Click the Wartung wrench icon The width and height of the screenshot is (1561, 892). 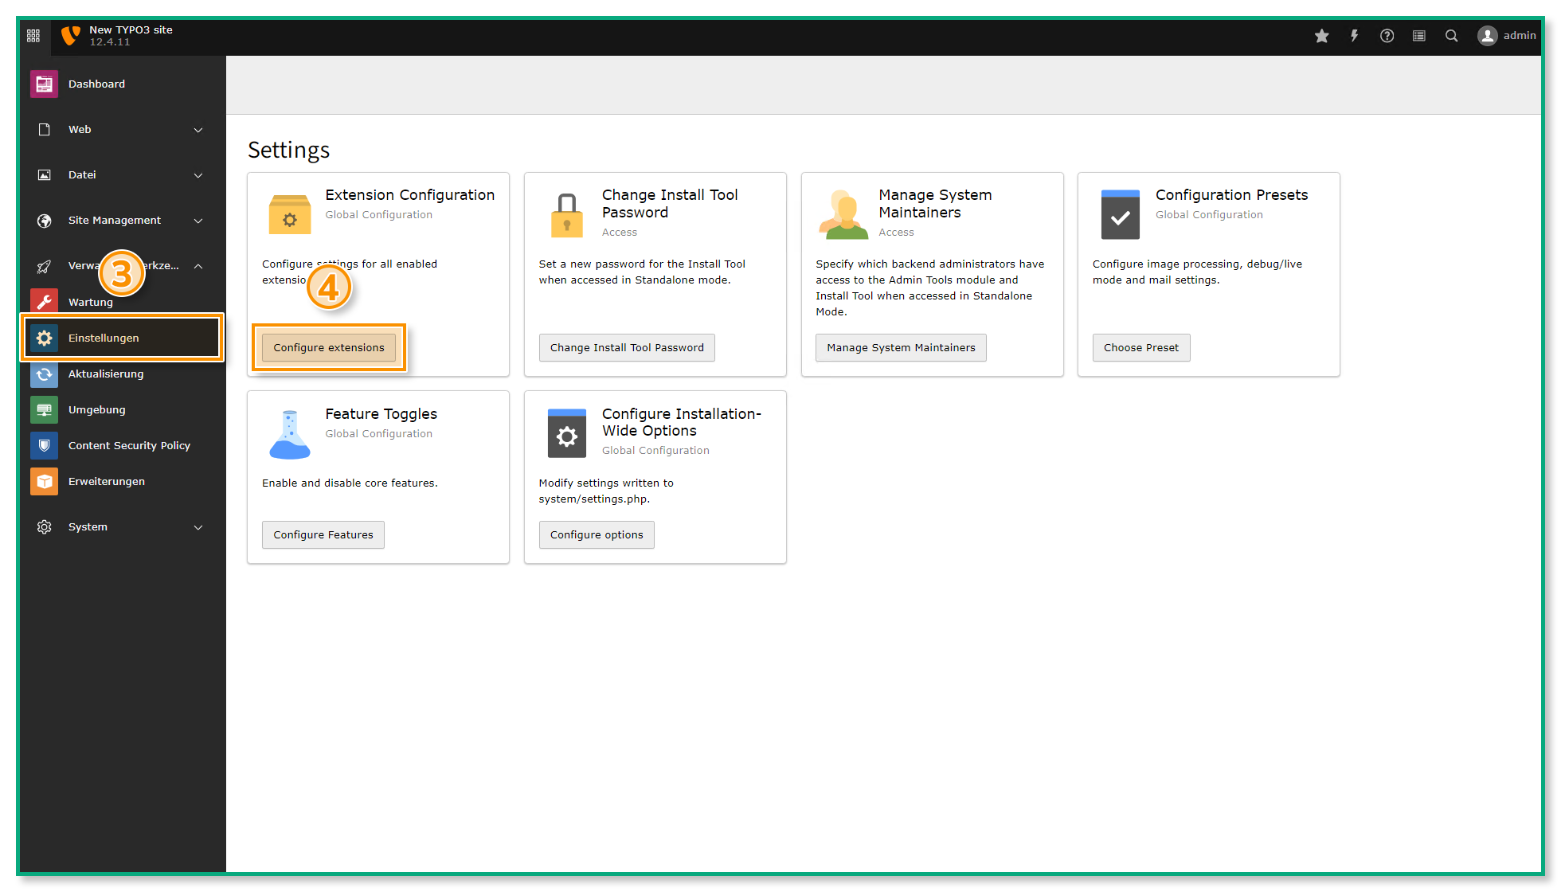coord(45,302)
